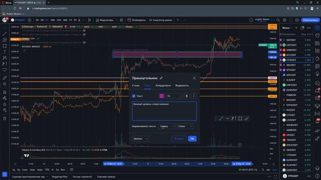Open the patterns tool in left toolbar
The width and height of the screenshot is (321, 180).
pyautogui.click(x=5, y=58)
